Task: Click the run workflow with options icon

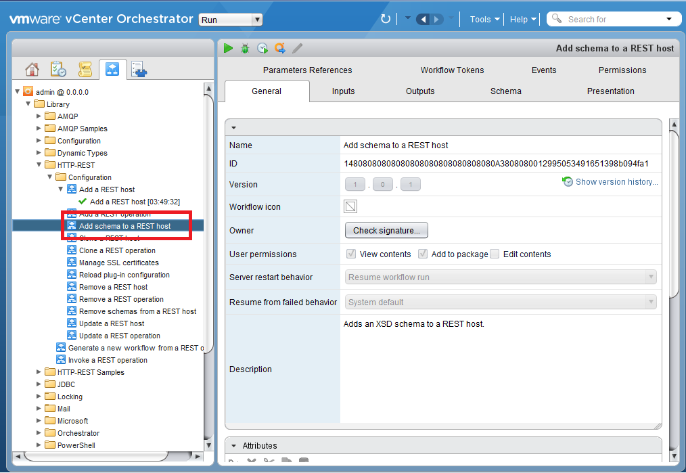Action: tap(279, 48)
